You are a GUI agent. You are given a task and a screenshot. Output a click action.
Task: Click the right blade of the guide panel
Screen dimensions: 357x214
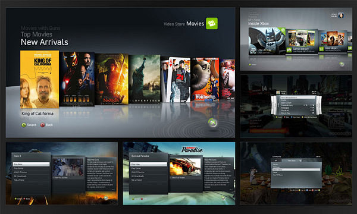(318, 105)
